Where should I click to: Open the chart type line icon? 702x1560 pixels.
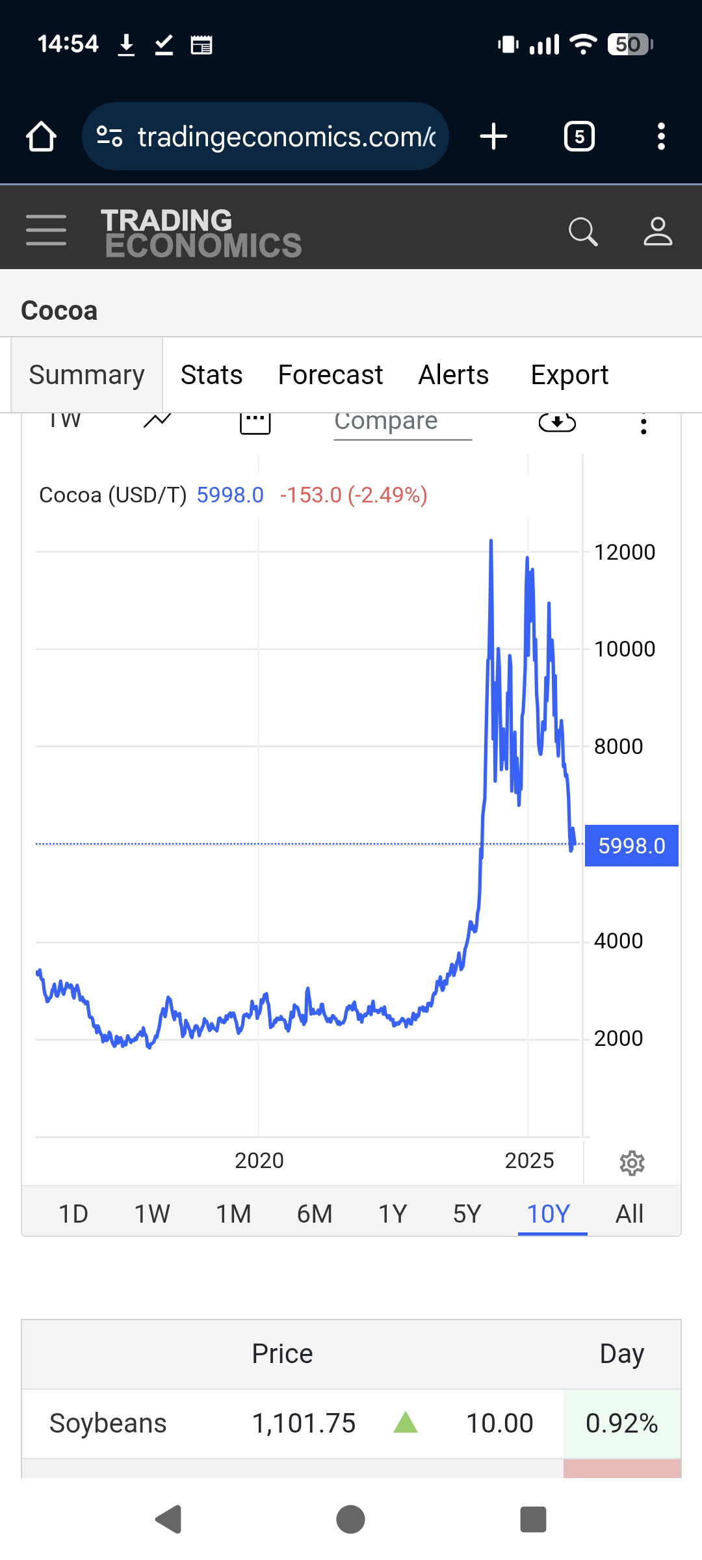tap(157, 421)
